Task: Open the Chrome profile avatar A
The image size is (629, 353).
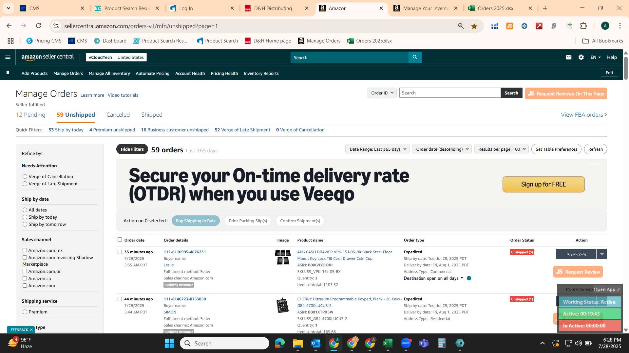Action: (605, 26)
